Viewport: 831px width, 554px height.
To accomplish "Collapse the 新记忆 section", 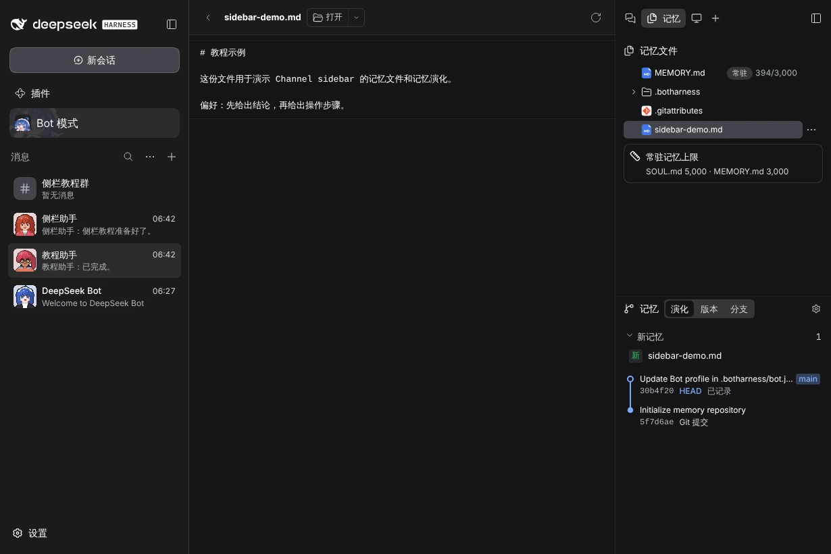I will click(x=630, y=336).
